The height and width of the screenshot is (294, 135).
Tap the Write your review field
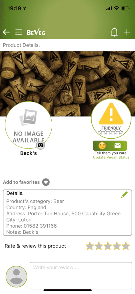81,276
